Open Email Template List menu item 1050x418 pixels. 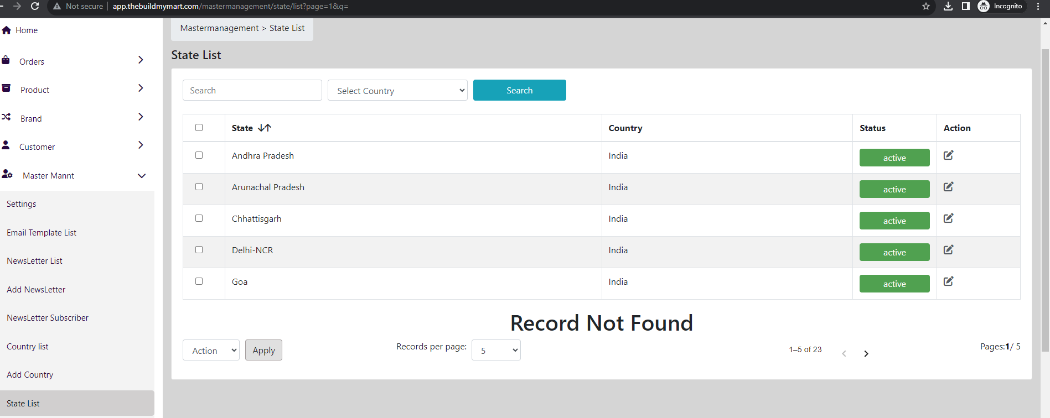tap(42, 233)
